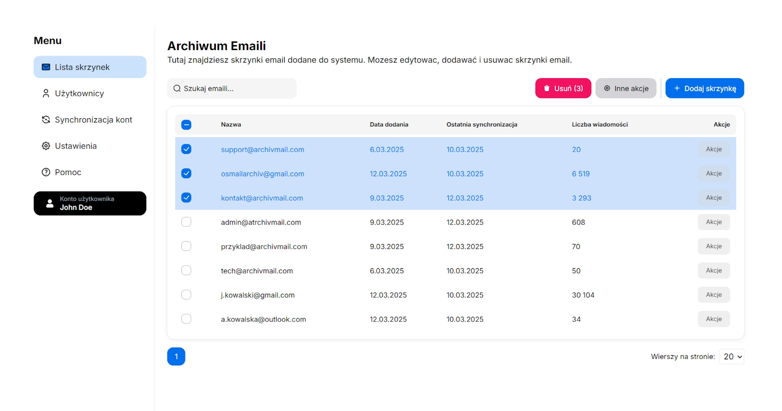The height and width of the screenshot is (411, 782).
Task: Open Ustawienia from the sidebar
Action: click(90, 146)
